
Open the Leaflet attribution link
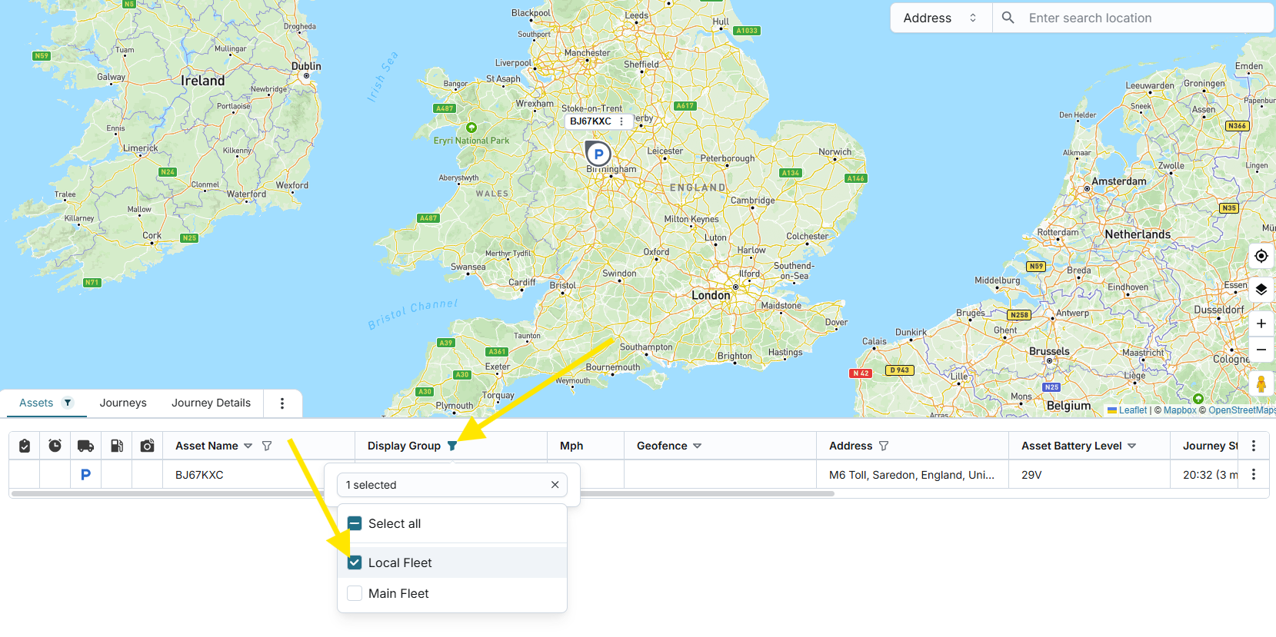coord(1132,410)
